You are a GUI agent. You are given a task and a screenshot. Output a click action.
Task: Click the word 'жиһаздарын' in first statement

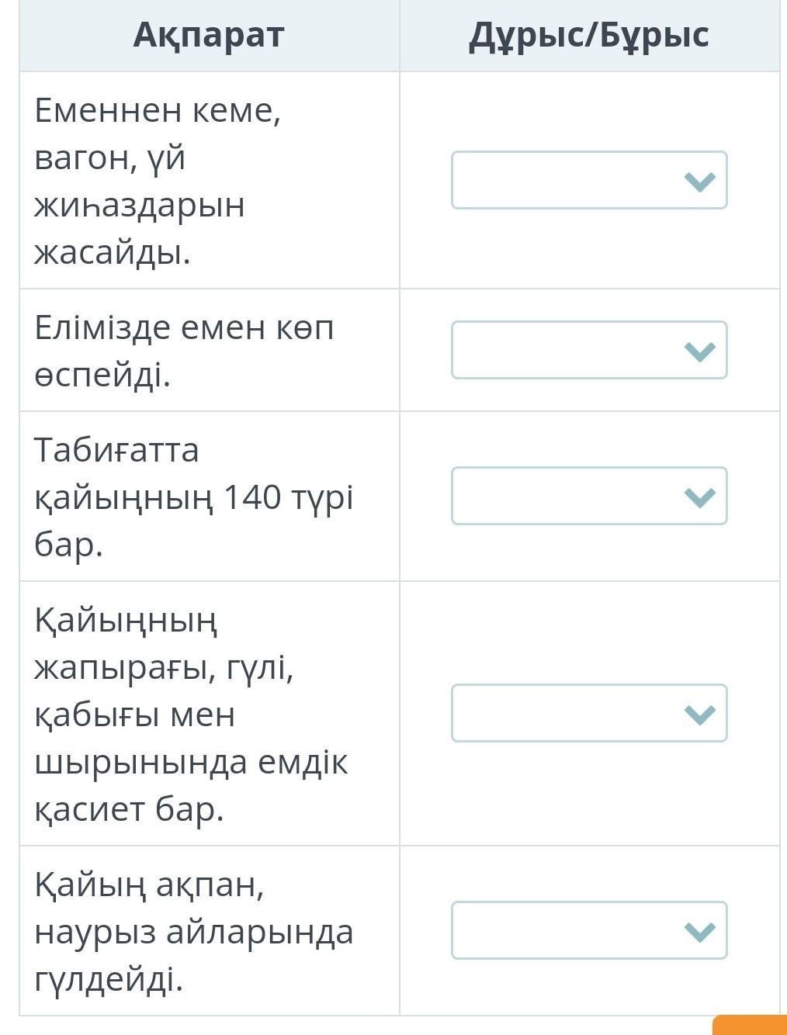point(140,206)
